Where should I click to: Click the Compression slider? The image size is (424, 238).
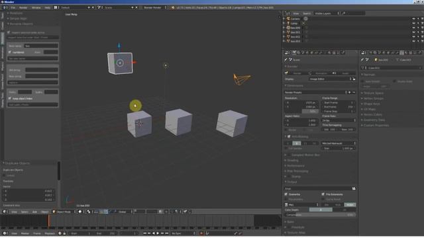320,215
